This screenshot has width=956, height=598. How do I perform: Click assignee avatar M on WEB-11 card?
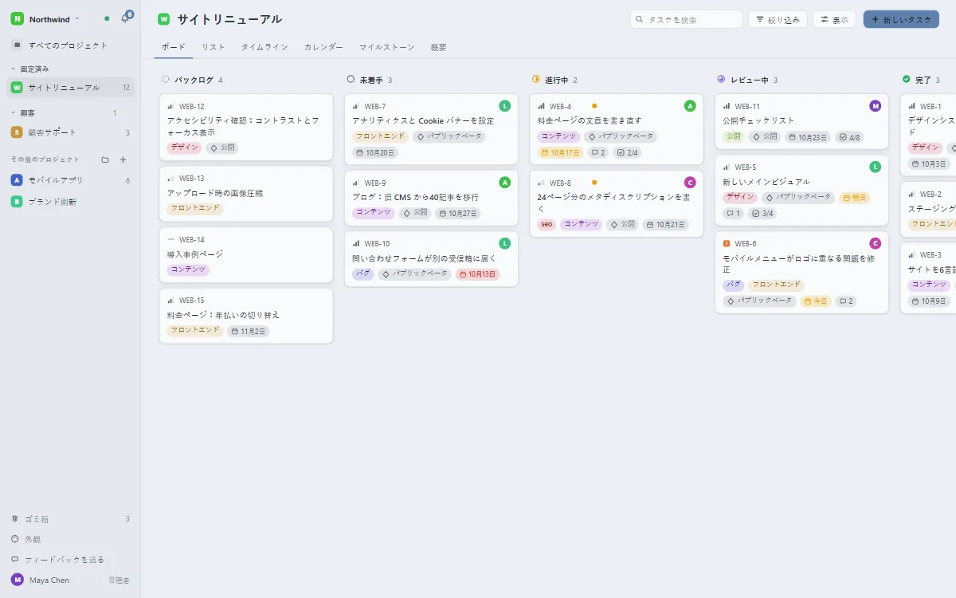[876, 106]
